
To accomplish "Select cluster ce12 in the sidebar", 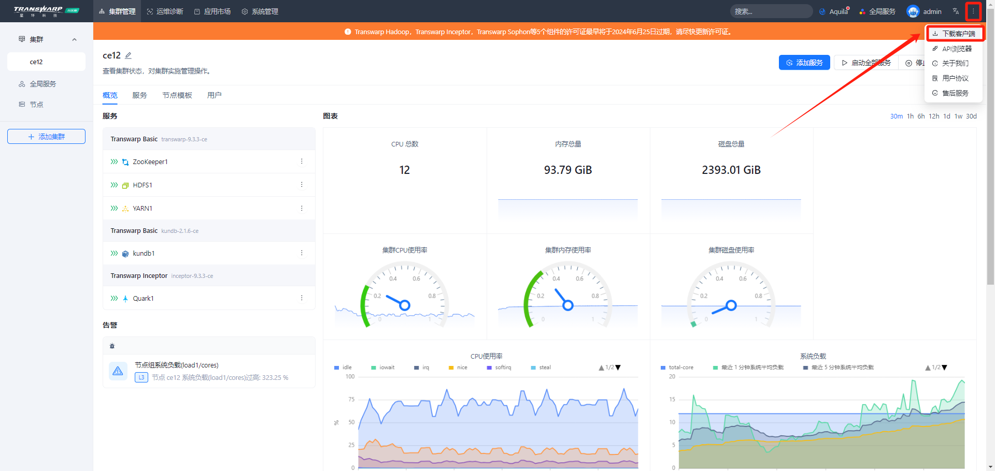I will click(46, 62).
